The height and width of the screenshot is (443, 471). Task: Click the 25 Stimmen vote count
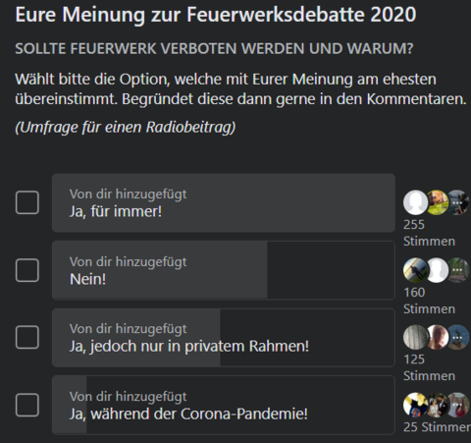point(437,427)
